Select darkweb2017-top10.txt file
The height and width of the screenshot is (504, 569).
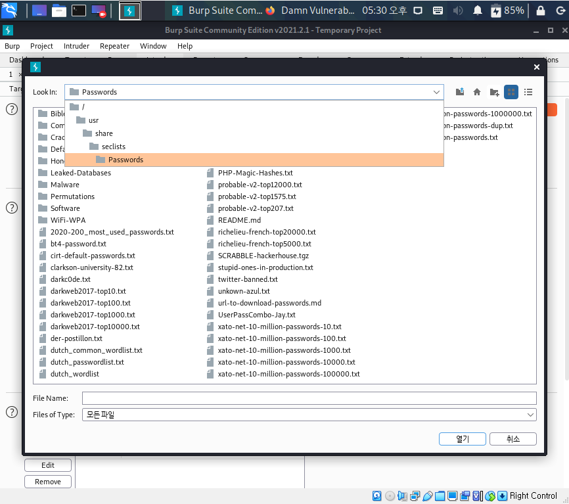pyautogui.click(x=82, y=291)
